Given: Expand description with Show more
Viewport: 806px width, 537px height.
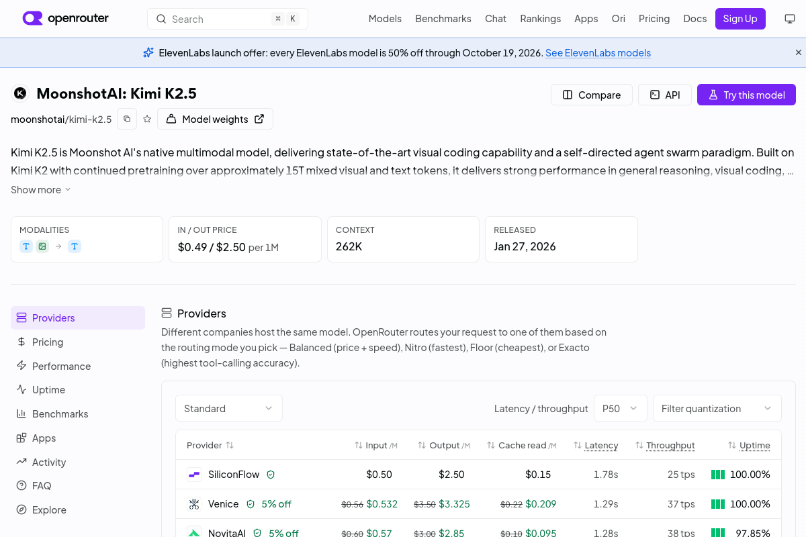Looking at the screenshot, I should pyautogui.click(x=41, y=190).
